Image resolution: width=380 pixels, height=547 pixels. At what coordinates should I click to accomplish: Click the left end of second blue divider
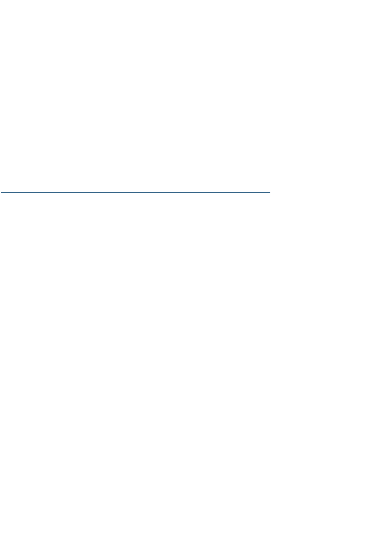(x=2, y=93)
